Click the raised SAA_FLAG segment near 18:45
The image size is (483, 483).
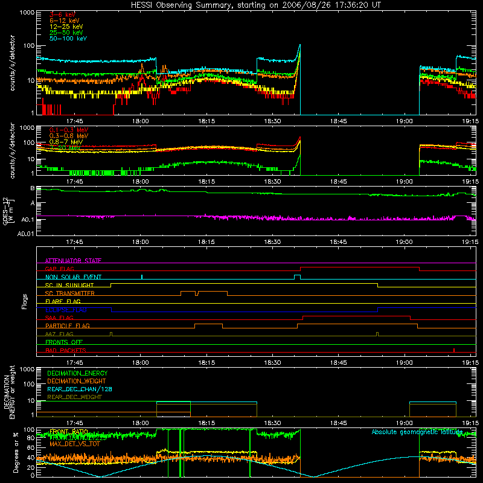(356, 316)
